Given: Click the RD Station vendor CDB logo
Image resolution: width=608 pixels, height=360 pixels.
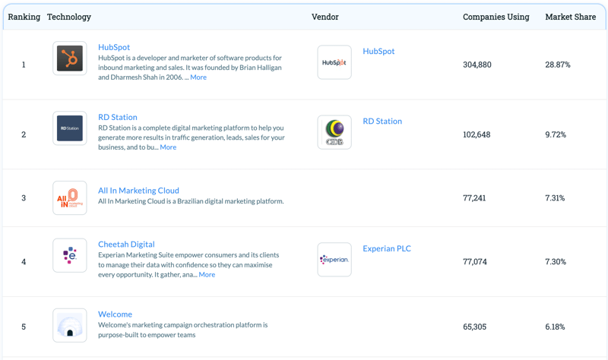Looking at the screenshot, I should coord(334,132).
